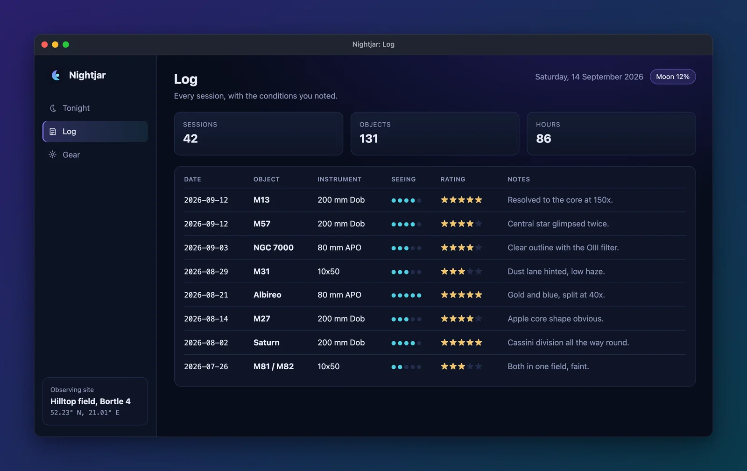This screenshot has width=747, height=471.
Task: Click the note 'Cassini division all the way round.'
Action: click(568, 342)
